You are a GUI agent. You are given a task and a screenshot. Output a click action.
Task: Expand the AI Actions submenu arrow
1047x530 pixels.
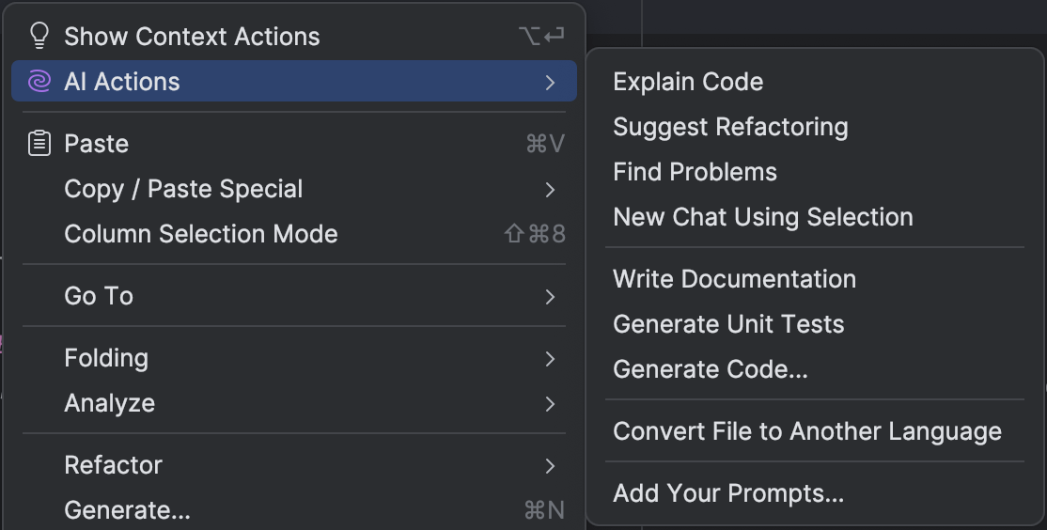(551, 82)
